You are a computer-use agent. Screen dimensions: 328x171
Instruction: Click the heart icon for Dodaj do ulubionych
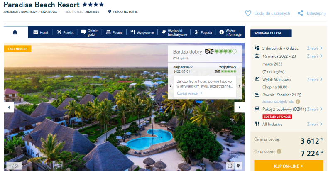(x=248, y=13)
